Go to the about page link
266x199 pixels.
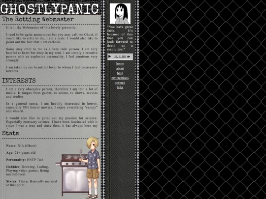tap(120, 68)
